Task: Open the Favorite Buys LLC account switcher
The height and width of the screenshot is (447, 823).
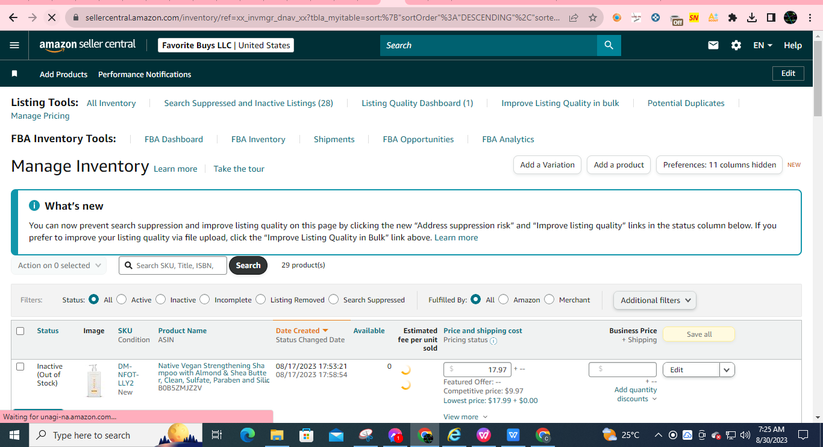Action: pyautogui.click(x=226, y=45)
